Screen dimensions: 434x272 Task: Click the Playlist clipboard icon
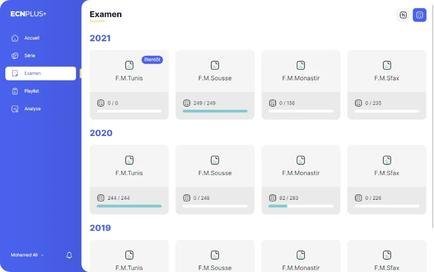click(15, 91)
